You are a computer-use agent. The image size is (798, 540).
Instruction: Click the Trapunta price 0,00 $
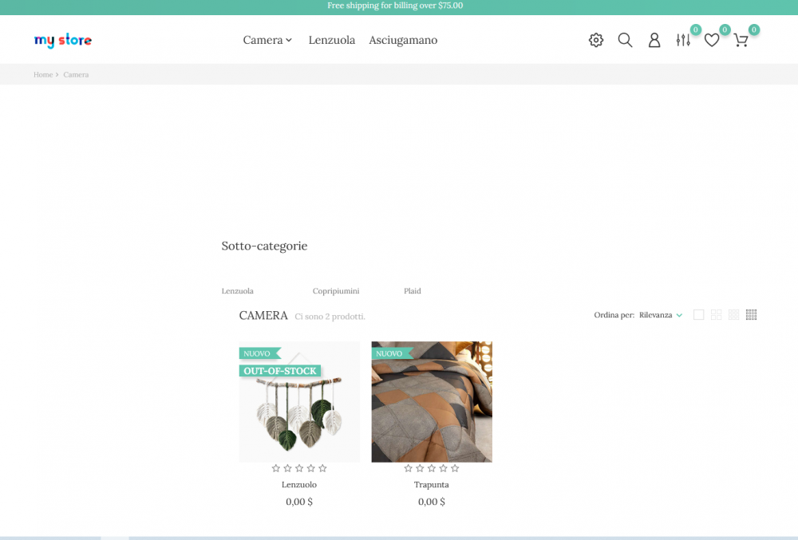coord(432,502)
